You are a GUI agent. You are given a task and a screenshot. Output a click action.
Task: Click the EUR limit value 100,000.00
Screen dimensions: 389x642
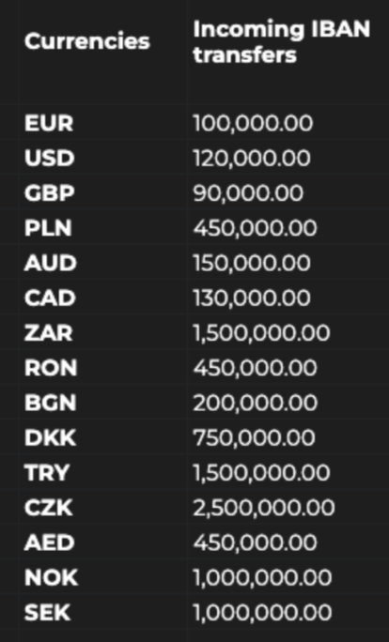[x=253, y=123]
